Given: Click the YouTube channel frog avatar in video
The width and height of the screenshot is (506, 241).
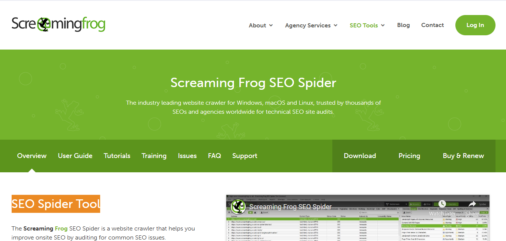Looking at the screenshot, I should pos(238,206).
